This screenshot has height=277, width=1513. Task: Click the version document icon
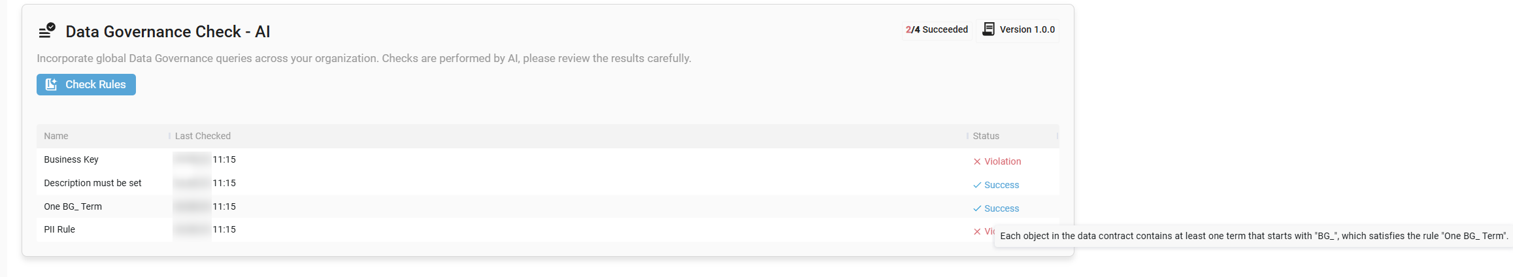pyautogui.click(x=989, y=29)
